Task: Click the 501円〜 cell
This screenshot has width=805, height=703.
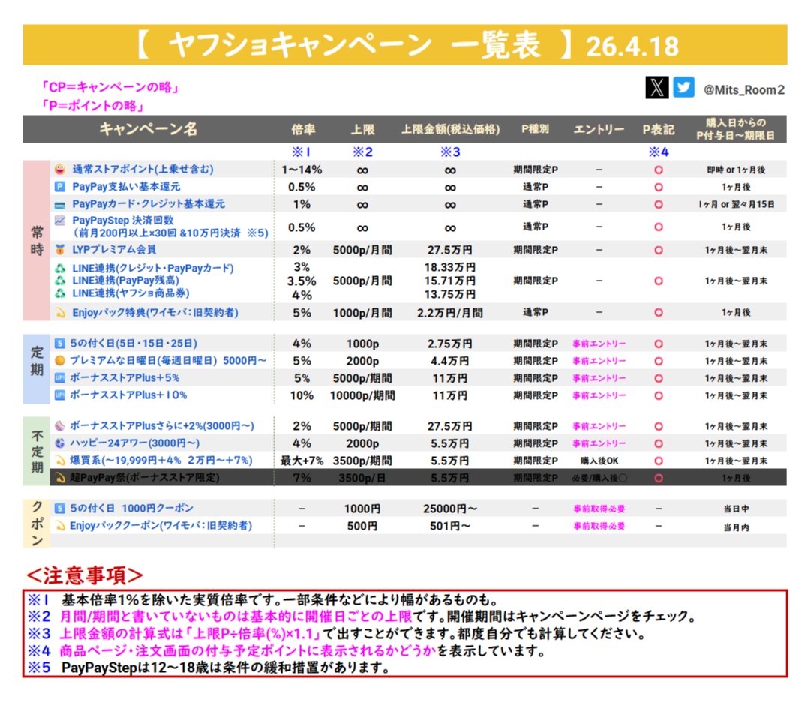Action: [x=450, y=527]
